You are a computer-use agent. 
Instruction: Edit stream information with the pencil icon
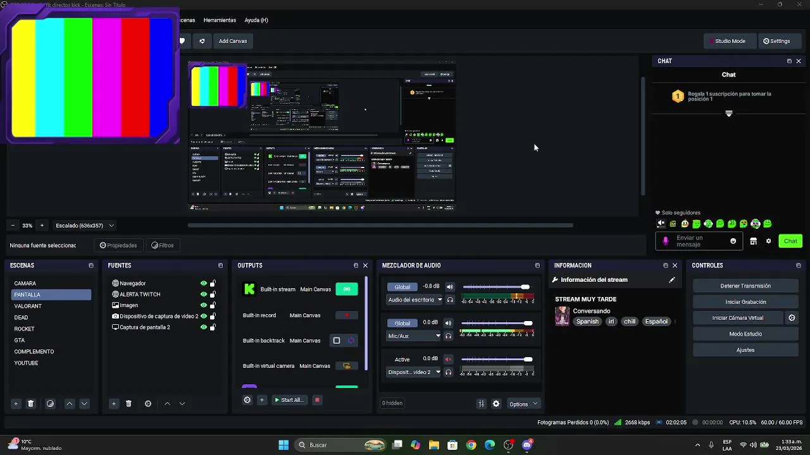click(x=672, y=280)
